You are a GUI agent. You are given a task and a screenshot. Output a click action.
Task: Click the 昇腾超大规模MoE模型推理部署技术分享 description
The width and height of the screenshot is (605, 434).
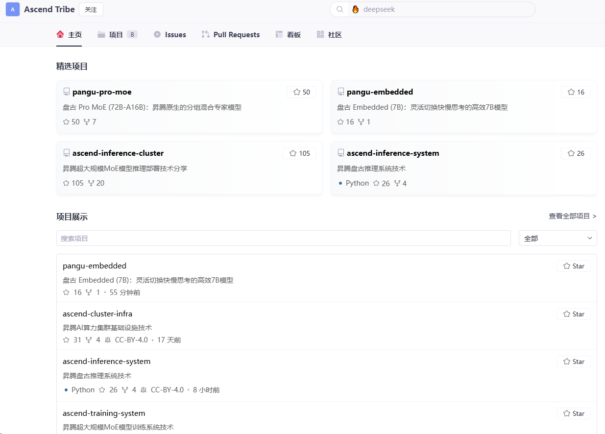tap(125, 169)
